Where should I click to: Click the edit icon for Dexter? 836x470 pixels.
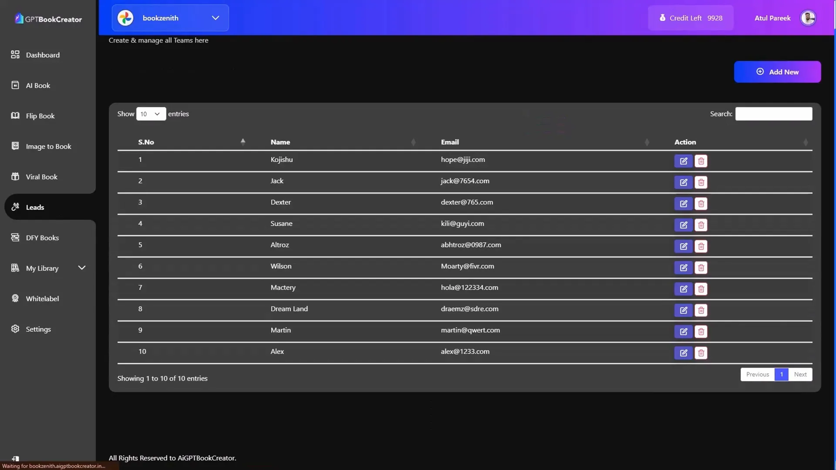tap(683, 204)
